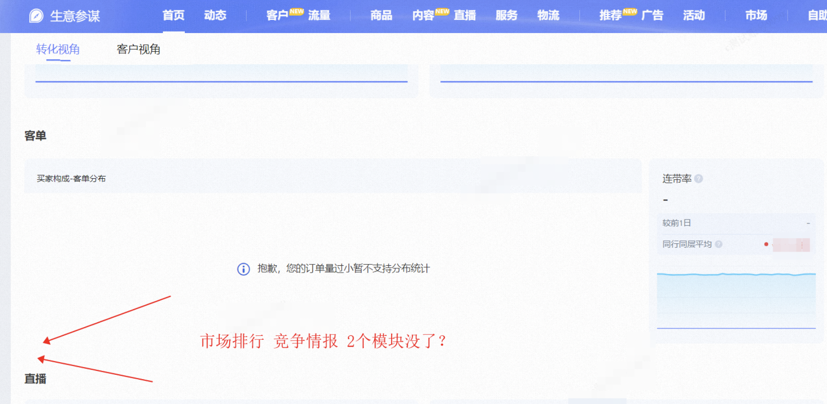Open the 物流 menu
Viewport: 827px width, 404px height.
548,16
